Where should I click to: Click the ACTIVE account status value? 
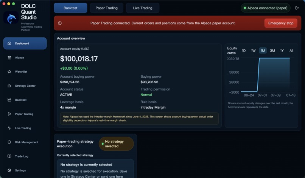[66, 95]
